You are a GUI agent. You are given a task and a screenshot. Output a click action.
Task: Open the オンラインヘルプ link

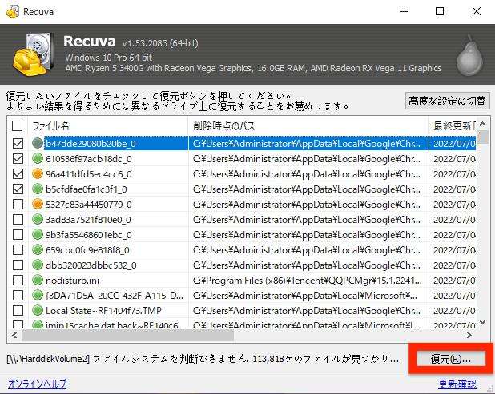click(x=37, y=384)
